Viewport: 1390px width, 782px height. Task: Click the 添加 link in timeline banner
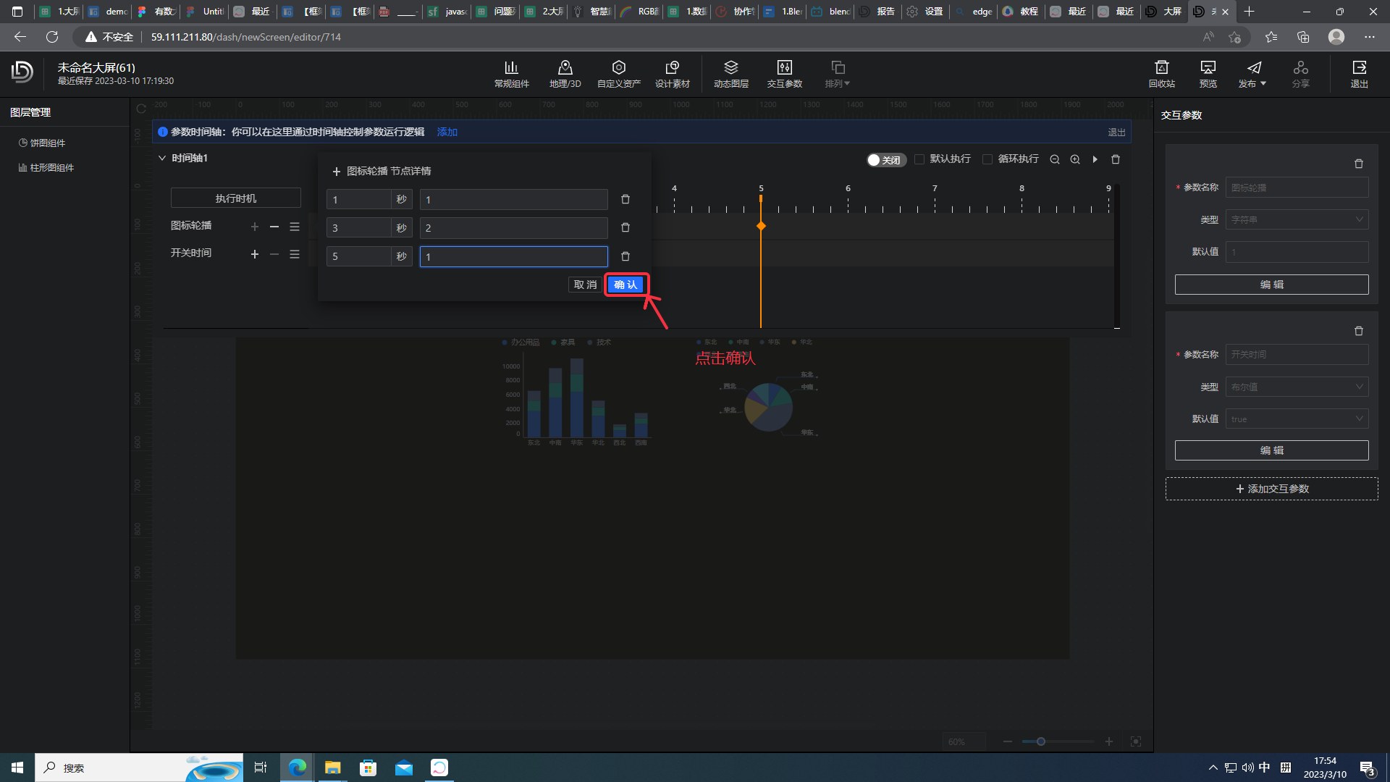click(447, 132)
